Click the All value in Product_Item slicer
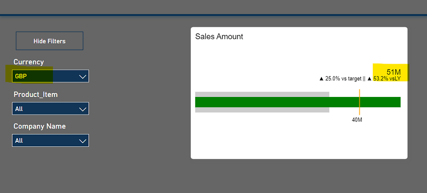 pyautogui.click(x=19, y=109)
